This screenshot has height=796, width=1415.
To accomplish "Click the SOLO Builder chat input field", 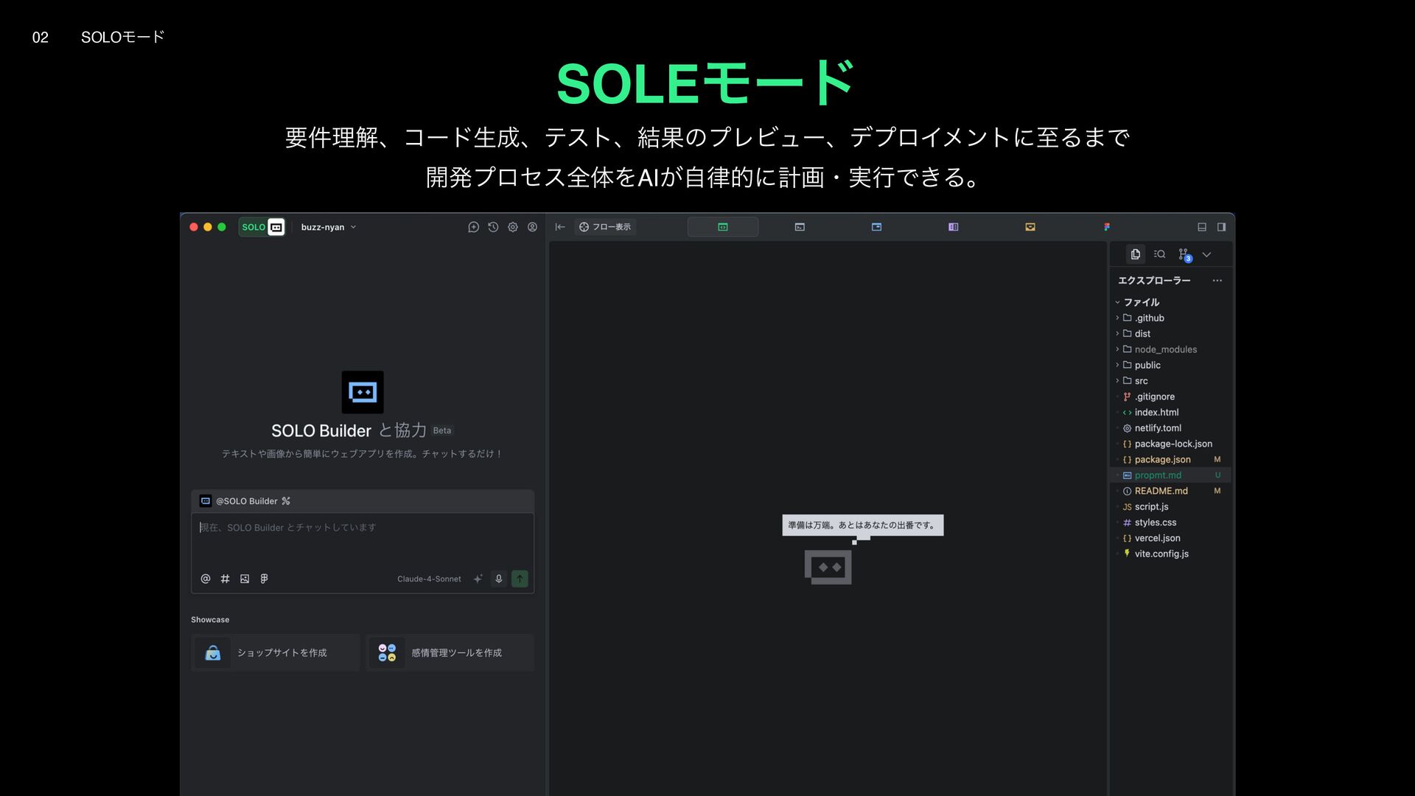I will 362,540.
